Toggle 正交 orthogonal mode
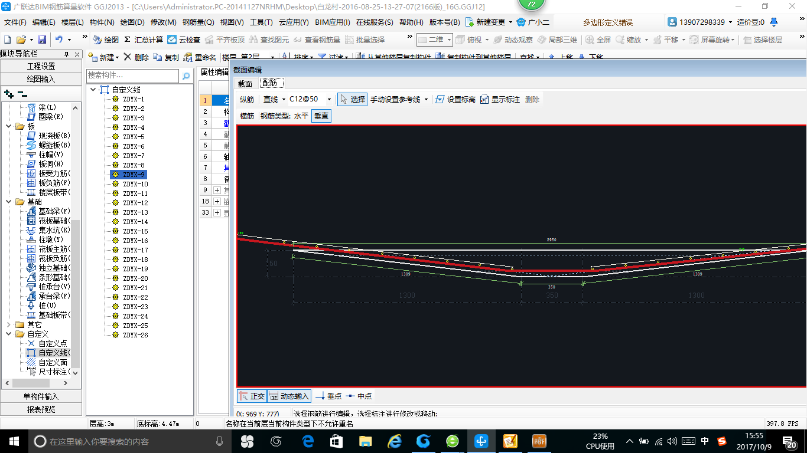 pos(252,396)
